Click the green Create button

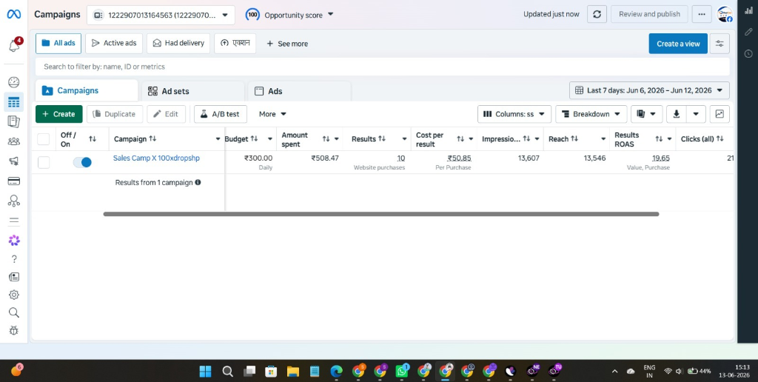[59, 114]
